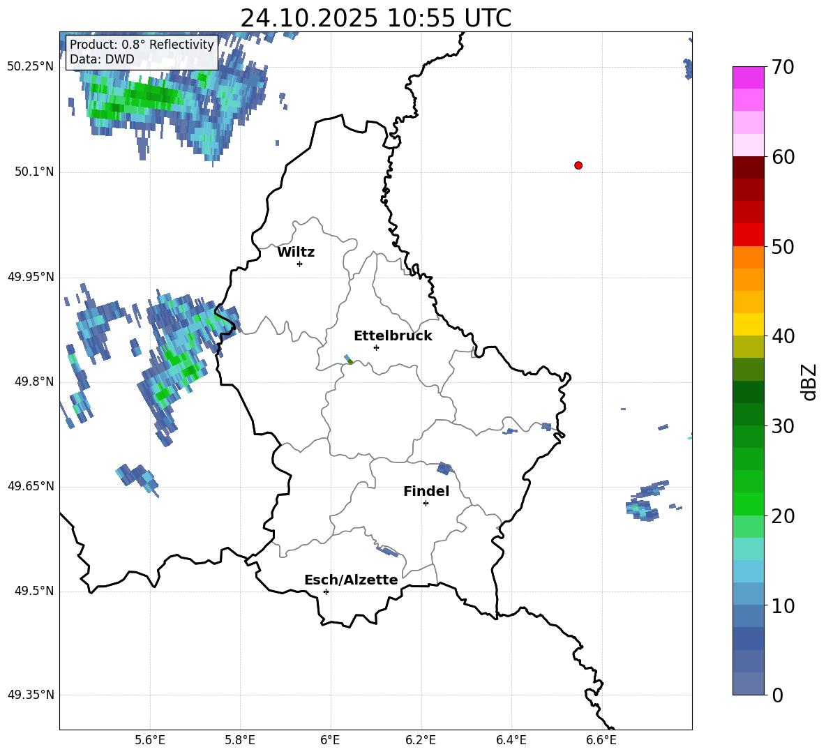Click the 6.6°E longitude label

[601, 740]
